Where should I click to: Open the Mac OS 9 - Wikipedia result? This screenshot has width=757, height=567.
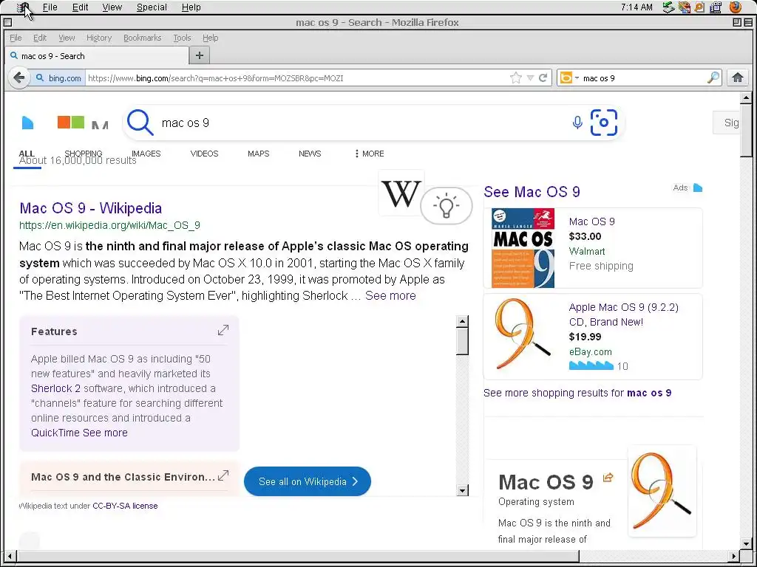click(91, 207)
